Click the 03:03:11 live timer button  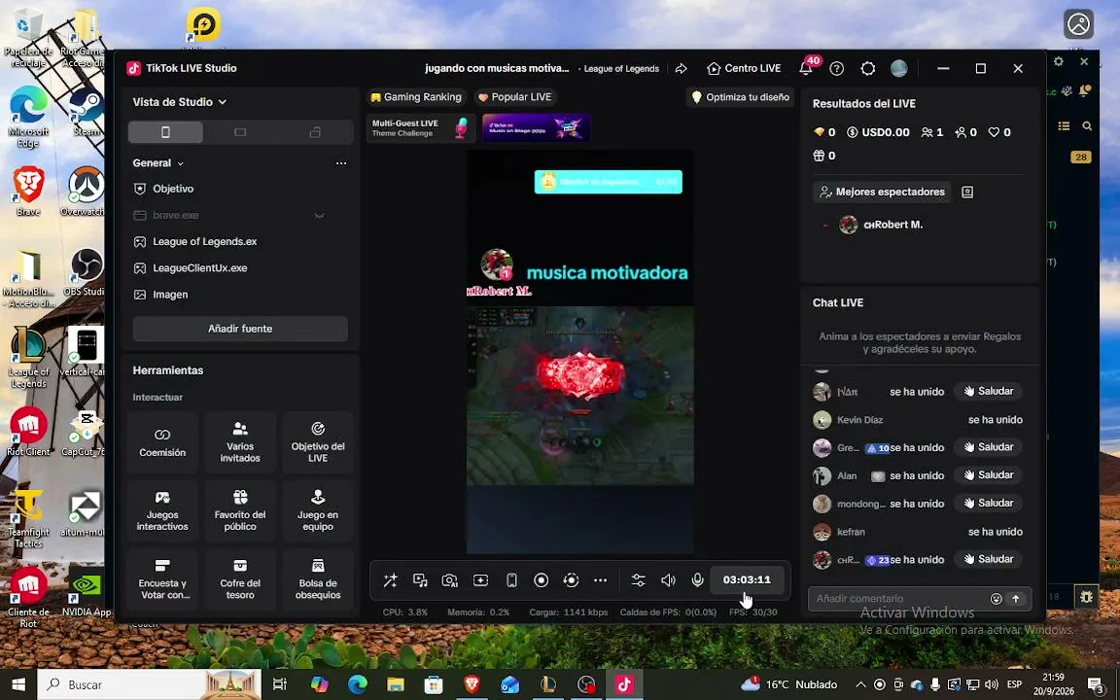tap(747, 579)
